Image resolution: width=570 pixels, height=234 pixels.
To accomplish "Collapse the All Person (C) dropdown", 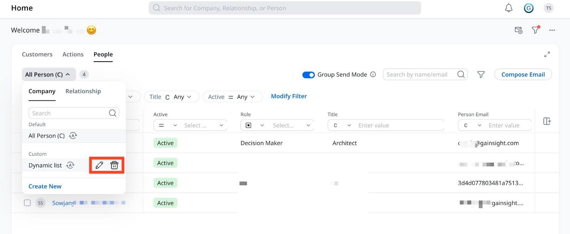I will (x=48, y=74).
